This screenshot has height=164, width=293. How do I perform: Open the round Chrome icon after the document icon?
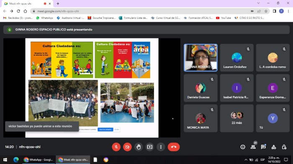coord(106,160)
